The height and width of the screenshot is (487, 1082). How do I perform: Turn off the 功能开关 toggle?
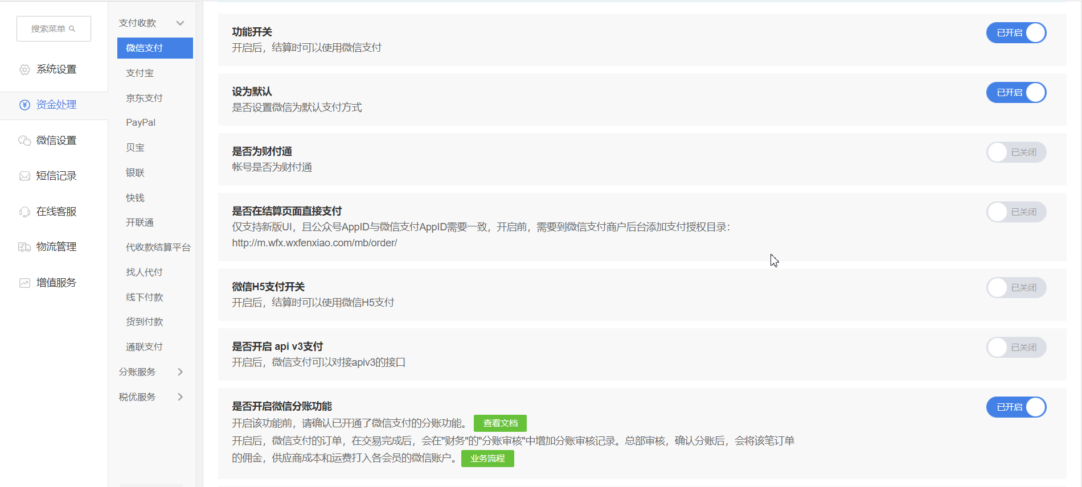point(1016,33)
